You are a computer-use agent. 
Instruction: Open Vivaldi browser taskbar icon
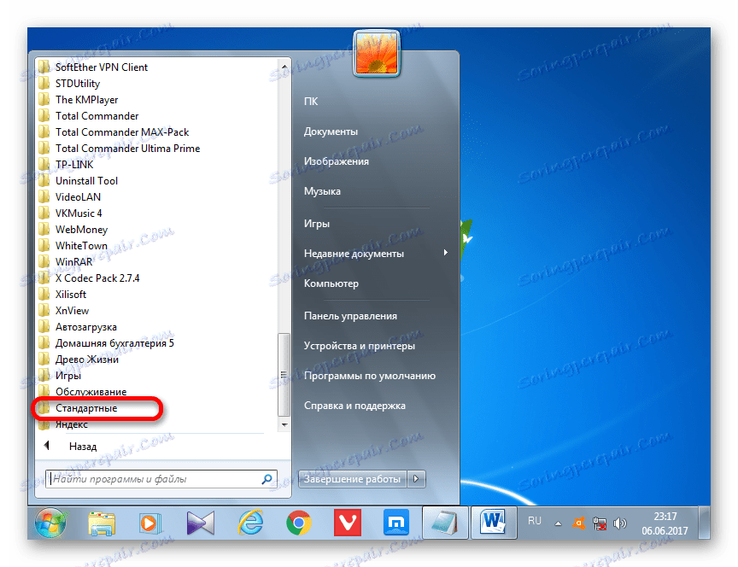(x=348, y=523)
